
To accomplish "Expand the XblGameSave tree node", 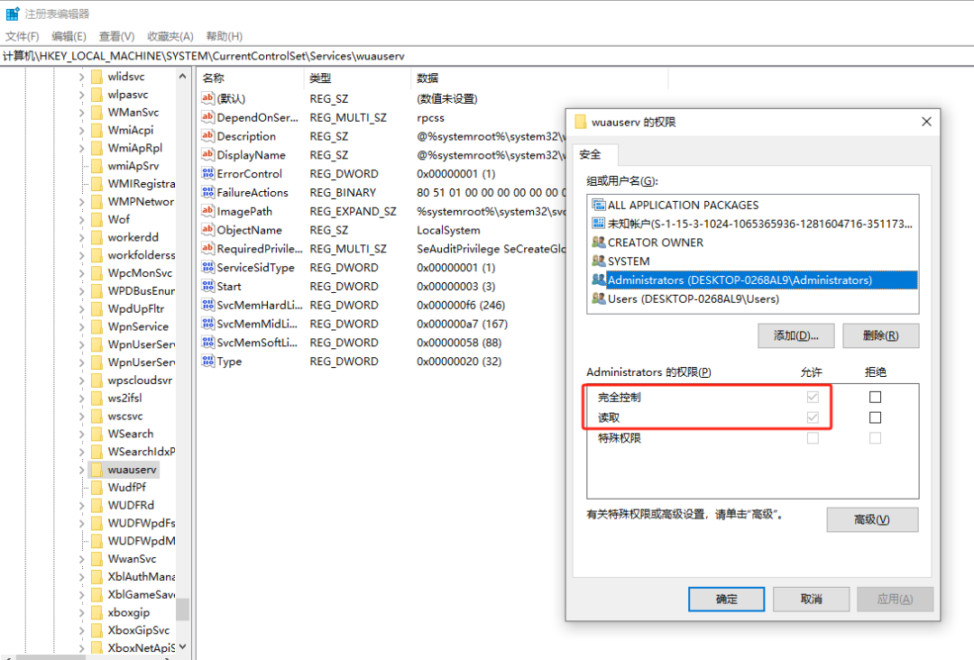I will (x=82, y=594).
